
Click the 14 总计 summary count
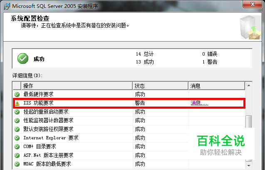(x=145, y=54)
